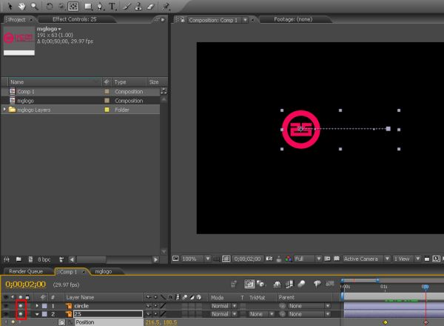Screen dimensions: 444x326
Task: Hide the circle layer with eye icon
Action: coord(6,306)
